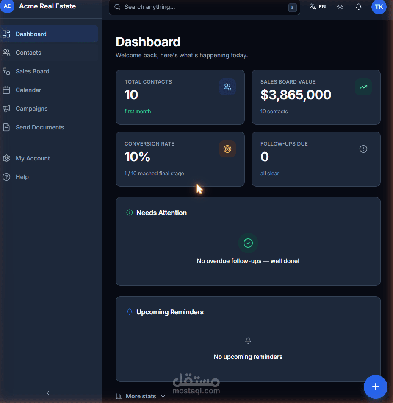Click the Total Contacts people icon
Screen dimensions: 393x403
pyautogui.click(x=227, y=87)
